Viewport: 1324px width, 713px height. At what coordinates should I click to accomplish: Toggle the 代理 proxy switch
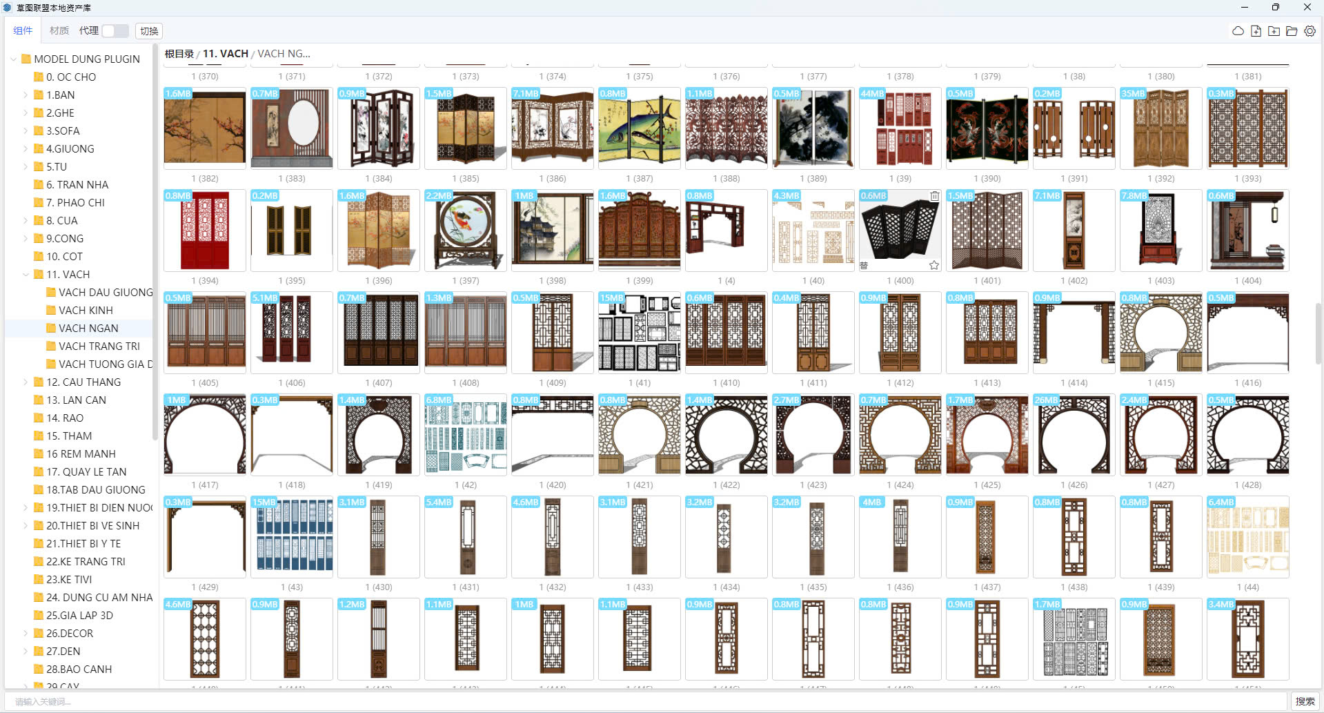[115, 31]
